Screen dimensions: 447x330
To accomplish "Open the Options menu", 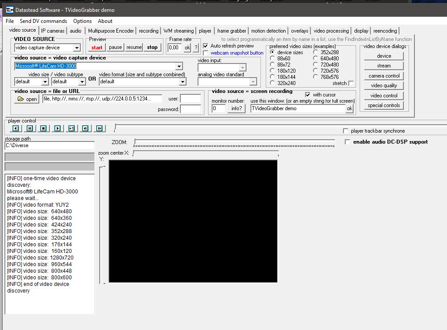I will 82,21.
